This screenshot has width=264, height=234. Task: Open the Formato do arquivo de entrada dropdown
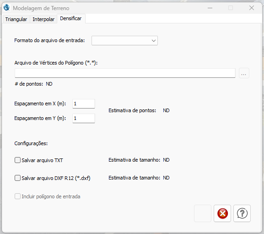click(x=124, y=40)
